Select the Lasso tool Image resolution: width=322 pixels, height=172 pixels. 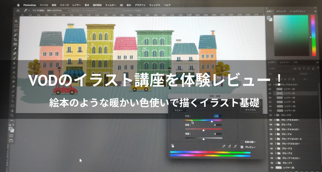click(x=16, y=30)
